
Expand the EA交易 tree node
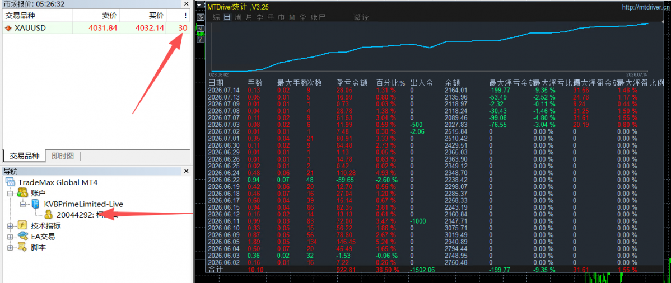click(10, 237)
